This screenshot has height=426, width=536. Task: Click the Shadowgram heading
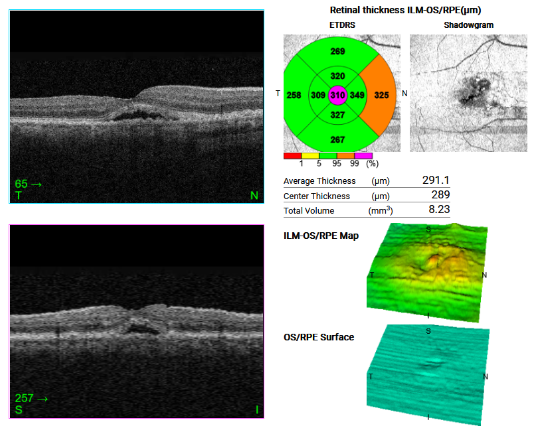tap(469, 25)
